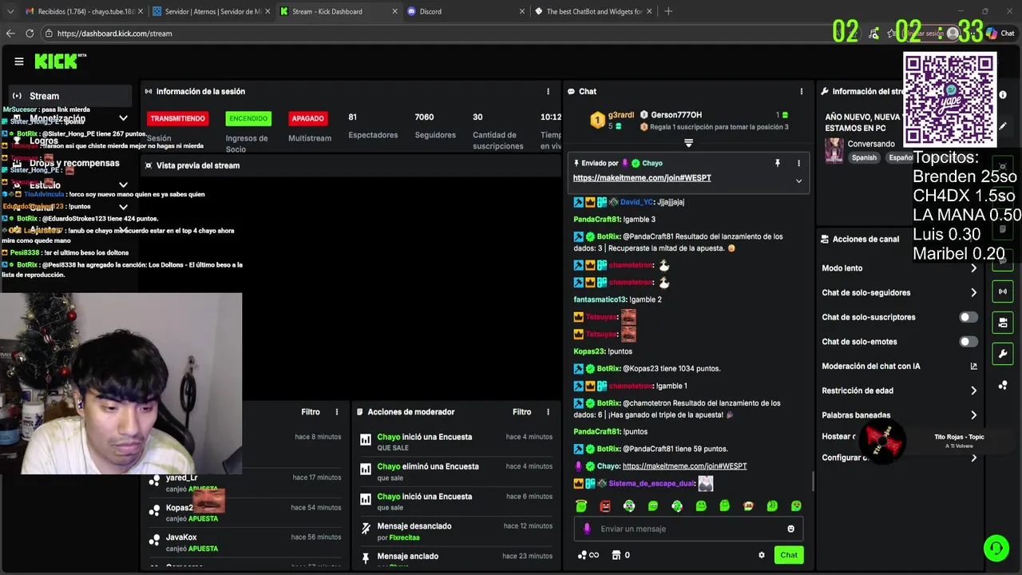Screen dimensions: 1022x575
Task: Click the Conversando category label
Action: point(871,145)
